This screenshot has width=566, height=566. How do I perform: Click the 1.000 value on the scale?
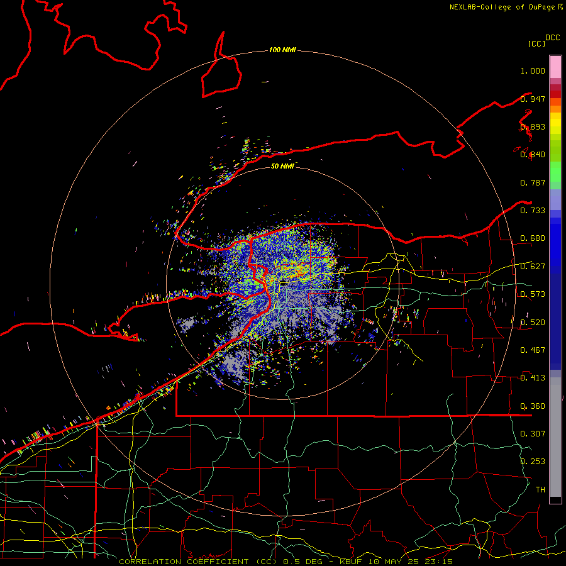[x=533, y=70]
